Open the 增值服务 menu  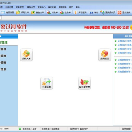63,7
